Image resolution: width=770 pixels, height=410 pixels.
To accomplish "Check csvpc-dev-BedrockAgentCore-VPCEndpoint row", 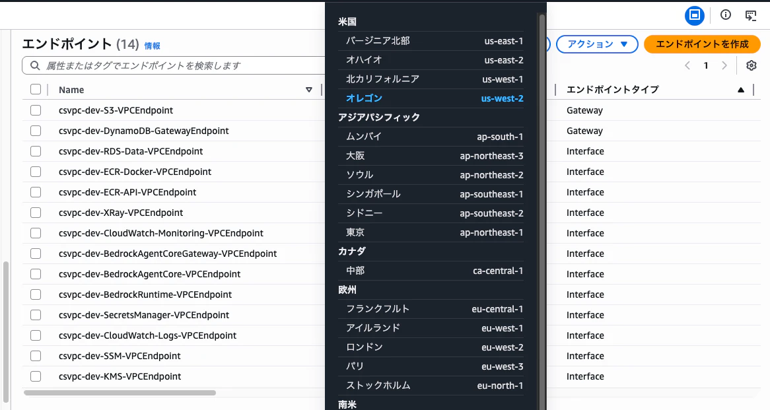I will (x=36, y=274).
